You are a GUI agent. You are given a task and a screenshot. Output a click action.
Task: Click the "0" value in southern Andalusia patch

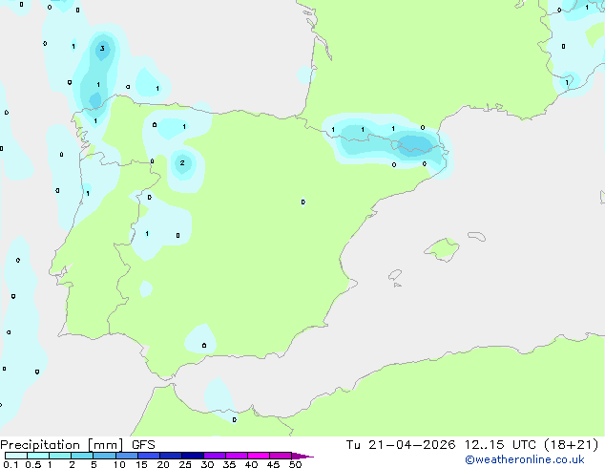[204, 345]
